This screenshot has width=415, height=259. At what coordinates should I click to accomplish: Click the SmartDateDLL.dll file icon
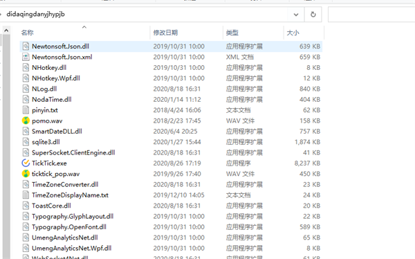(26, 131)
